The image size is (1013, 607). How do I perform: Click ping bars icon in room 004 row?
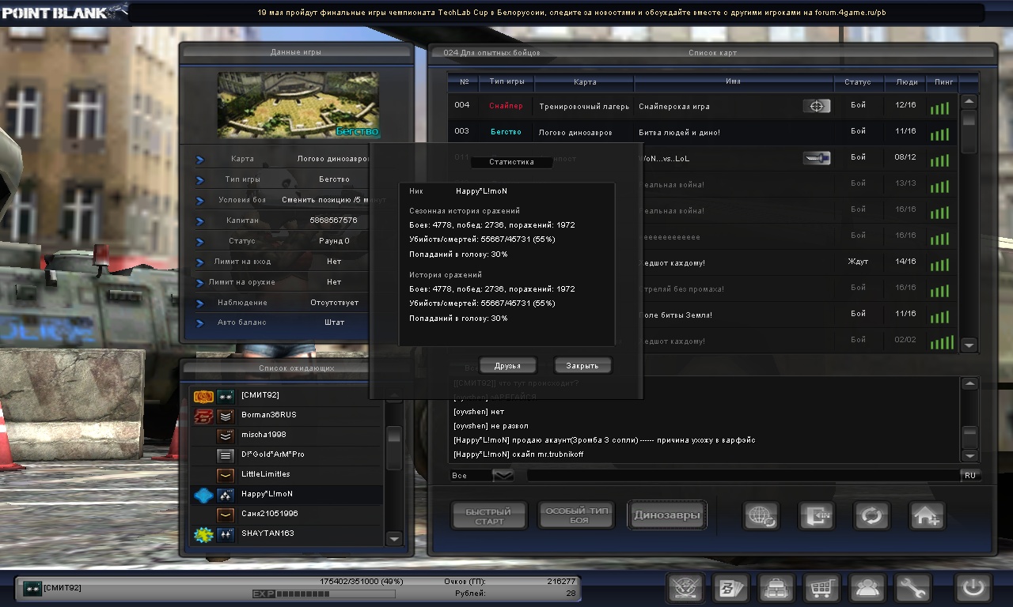(x=939, y=108)
